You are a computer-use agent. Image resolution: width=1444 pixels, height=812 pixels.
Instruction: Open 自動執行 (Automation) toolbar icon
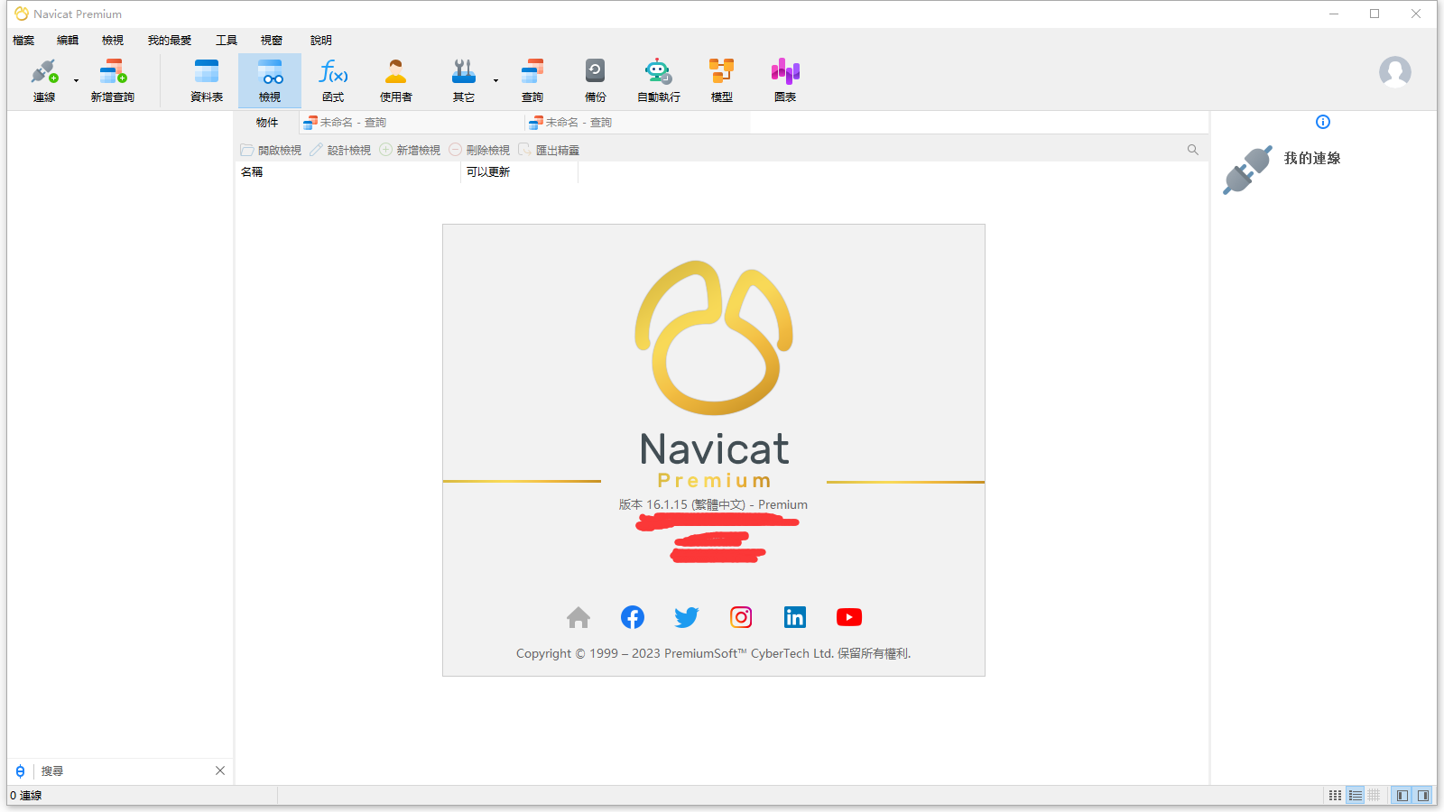click(659, 80)
